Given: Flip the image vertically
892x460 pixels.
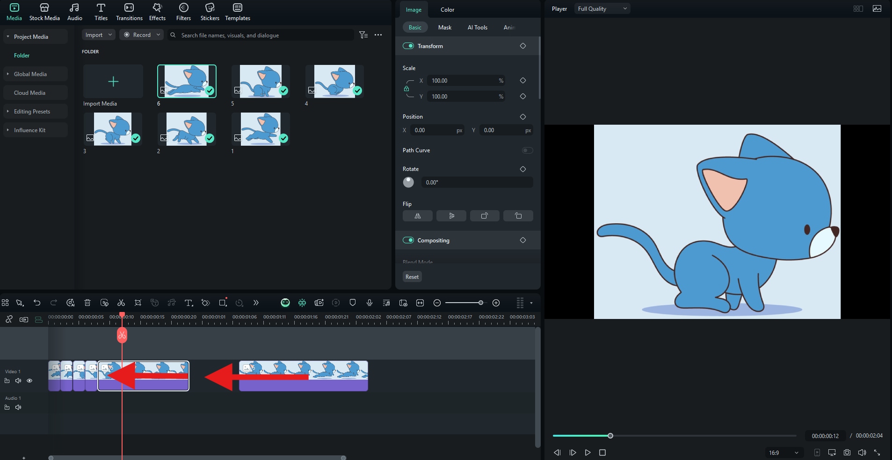Looking at the screenshot, I should 451,216.
